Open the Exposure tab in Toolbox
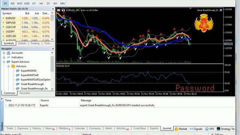 point(23,128)
